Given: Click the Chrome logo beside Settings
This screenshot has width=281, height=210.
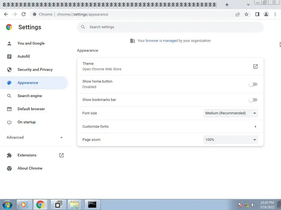Looking at the screenshot, I should 9,27.
